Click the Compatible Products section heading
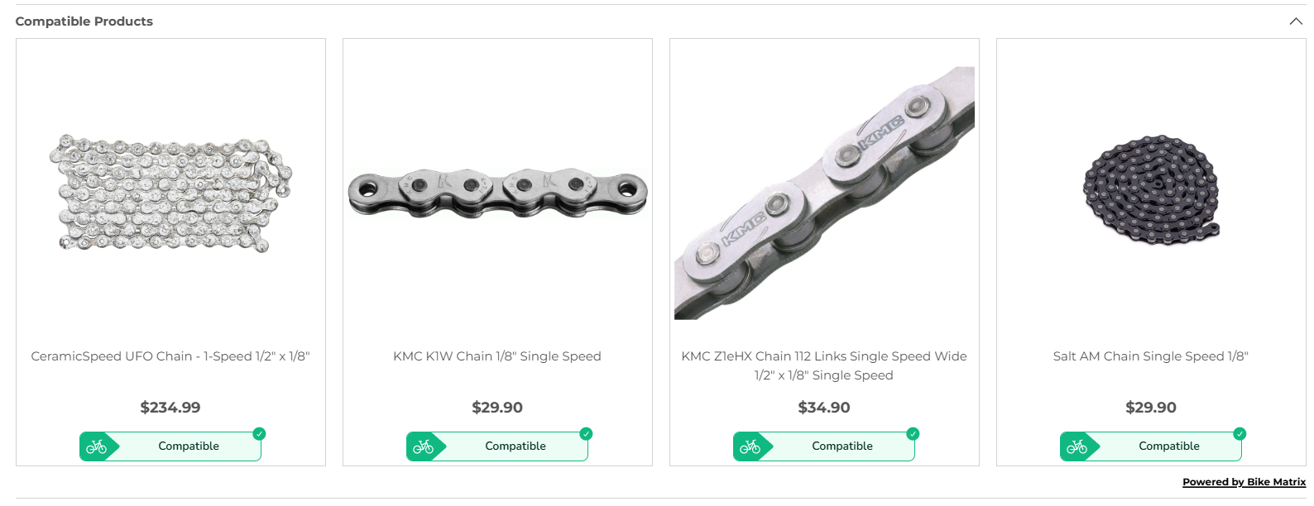Screen dimensions: 1314x506 [x=84, y=21]
